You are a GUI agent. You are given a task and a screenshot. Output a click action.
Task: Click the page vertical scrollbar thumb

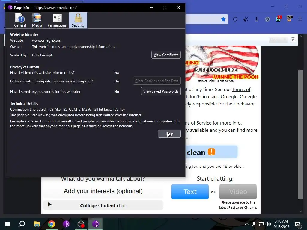301,134
